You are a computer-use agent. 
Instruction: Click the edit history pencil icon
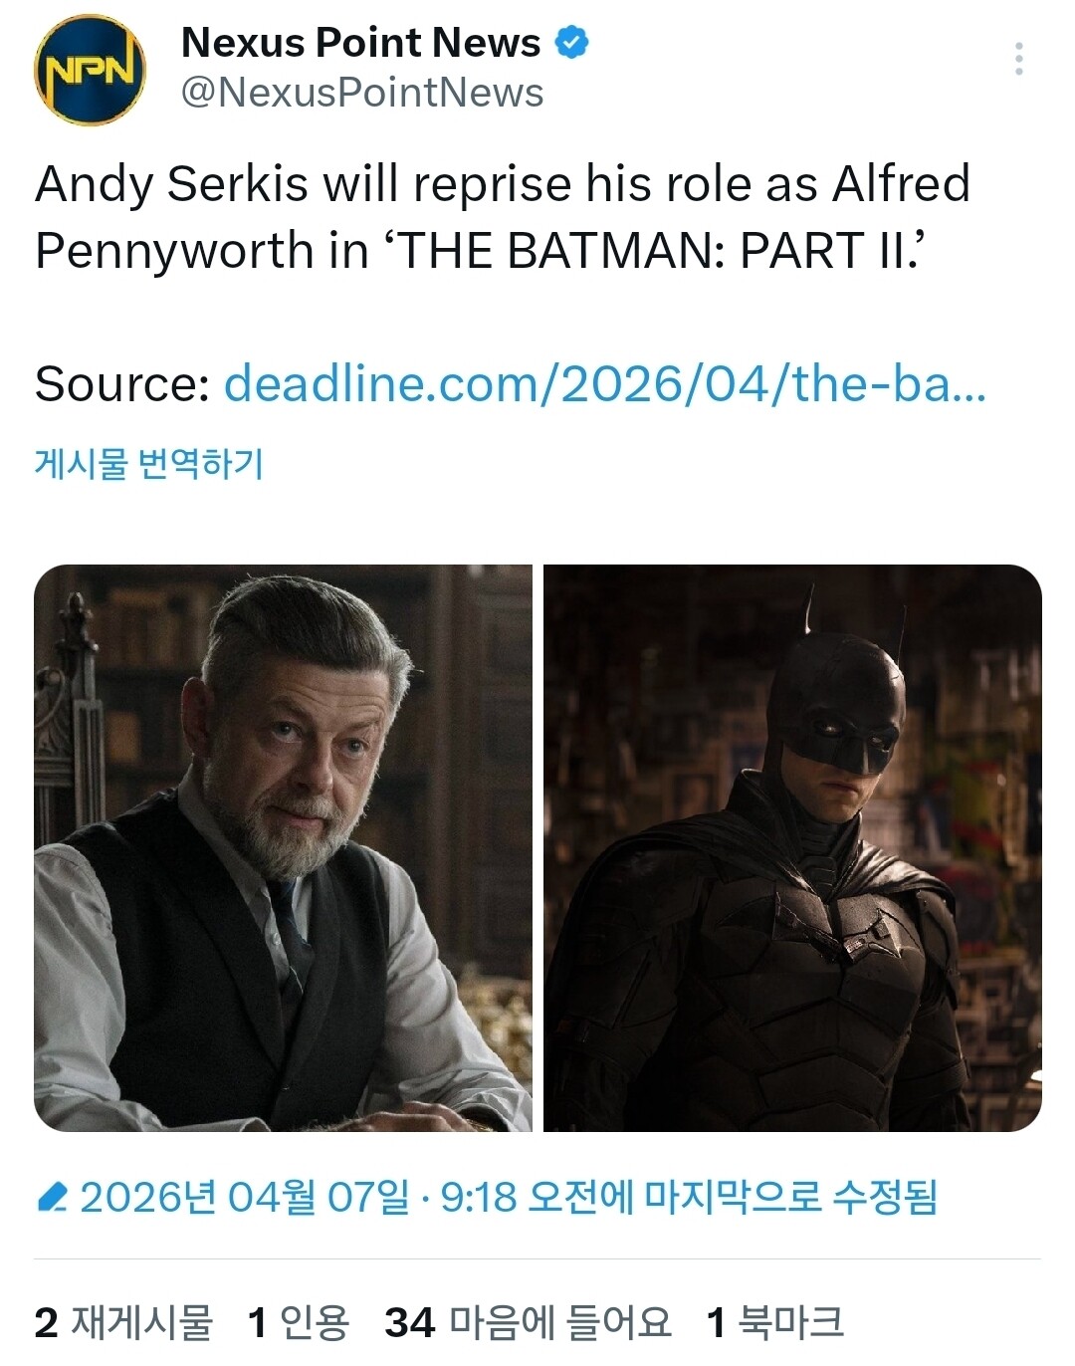point(51,1197)
